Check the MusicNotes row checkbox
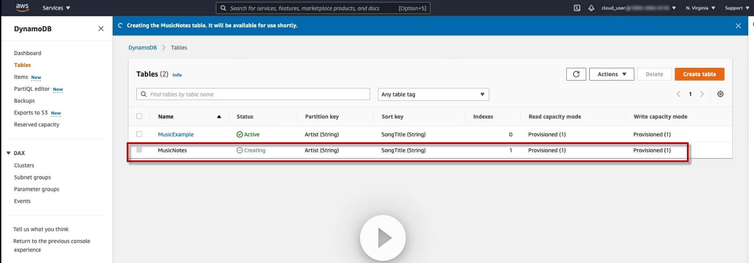Viewport: 754px width, 263px height. click(139, 150)
